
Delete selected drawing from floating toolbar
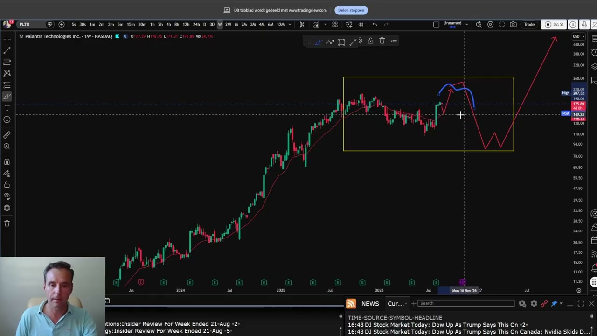click(x=382, y=41)
